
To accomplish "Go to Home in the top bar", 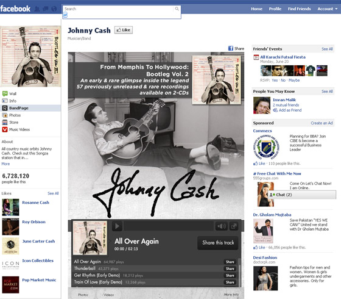I will (x=256, y=9).
